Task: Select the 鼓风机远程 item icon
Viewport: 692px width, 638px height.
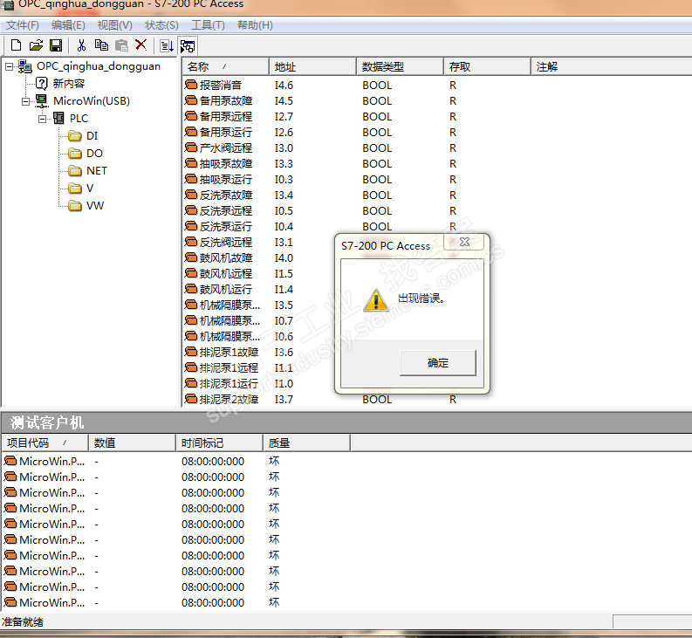Action: (x=190, y=273)
